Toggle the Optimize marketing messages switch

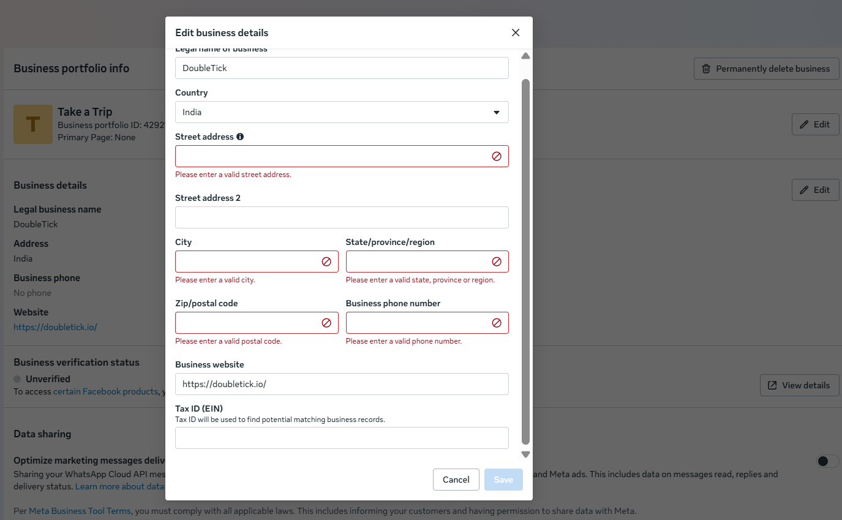coord(827,461)
